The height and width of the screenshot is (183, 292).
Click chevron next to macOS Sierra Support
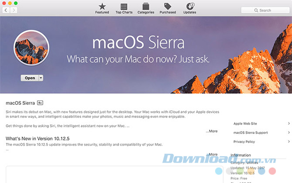click(x=289, y=133)
